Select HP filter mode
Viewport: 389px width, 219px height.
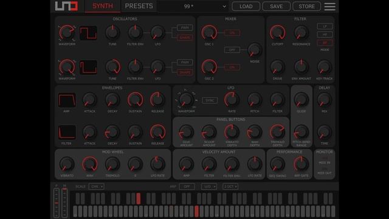click(x=325, y=35)
